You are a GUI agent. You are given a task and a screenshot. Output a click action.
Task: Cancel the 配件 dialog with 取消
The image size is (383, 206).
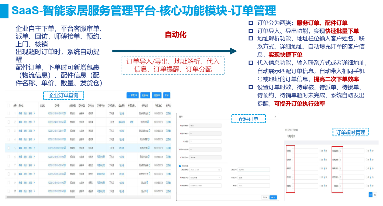[x=265, y=197]
